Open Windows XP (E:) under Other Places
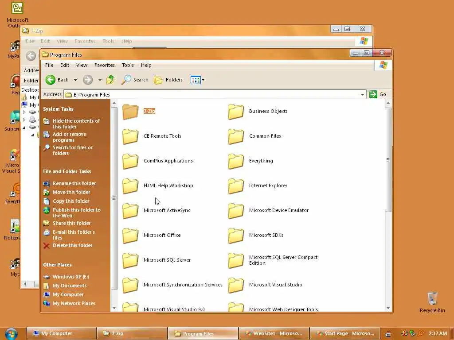Viewport: 454px width, 340px height. pyautogui.click(x=70, y=277)
